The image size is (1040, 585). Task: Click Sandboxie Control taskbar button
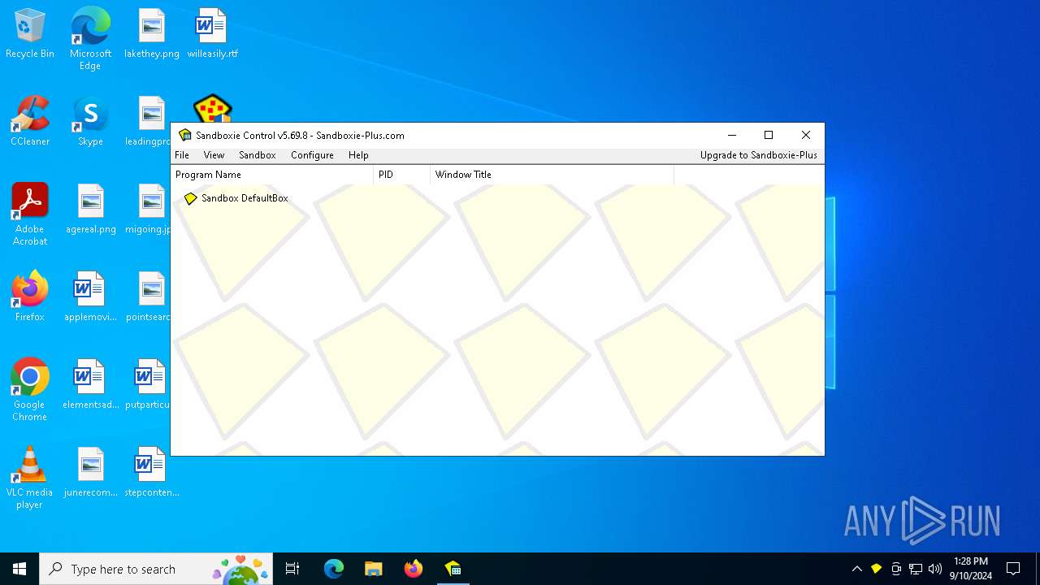point(453,569)
